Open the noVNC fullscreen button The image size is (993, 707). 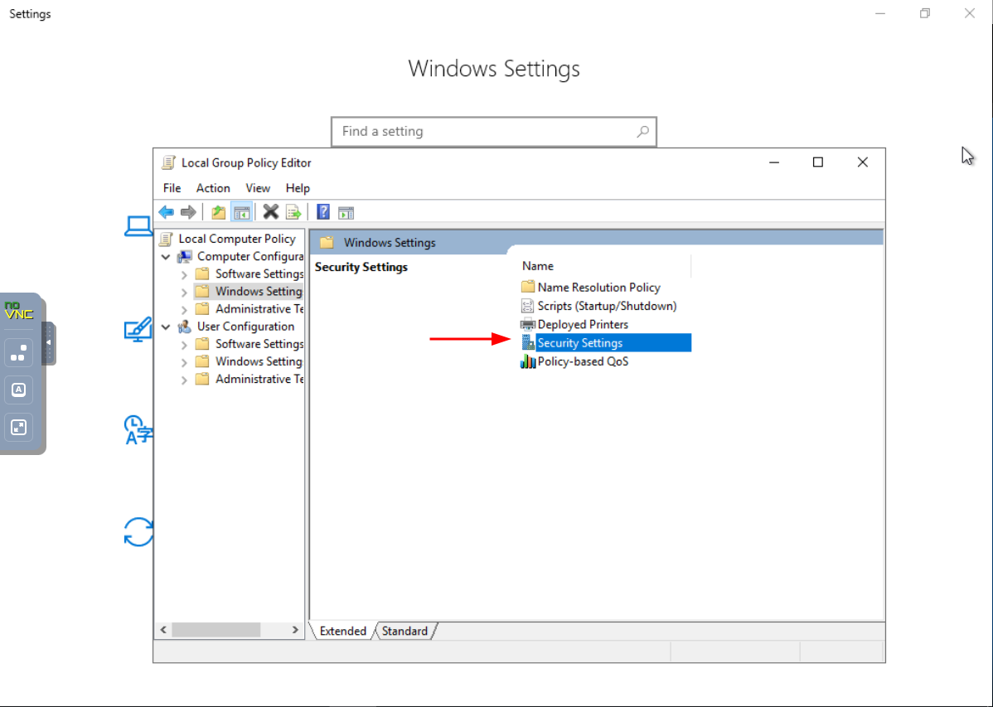[18, 428]
